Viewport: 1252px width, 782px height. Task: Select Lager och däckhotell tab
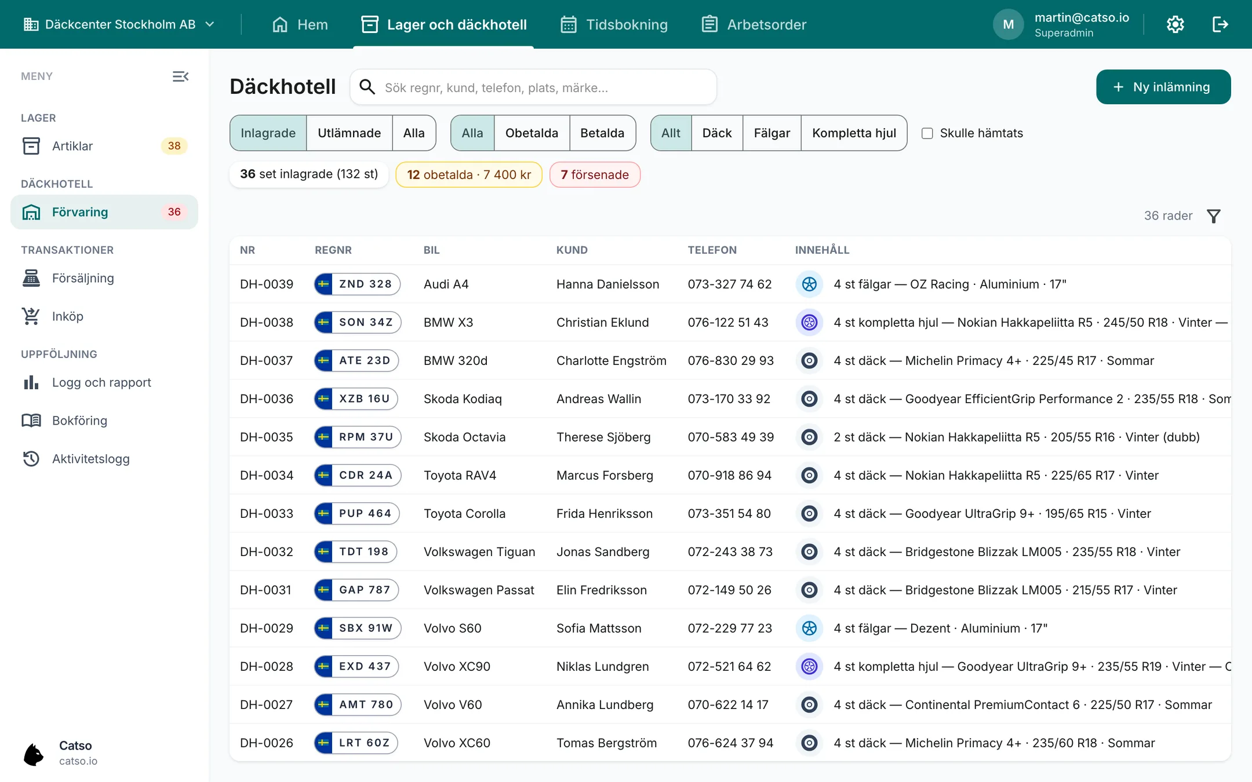(443, 24)
